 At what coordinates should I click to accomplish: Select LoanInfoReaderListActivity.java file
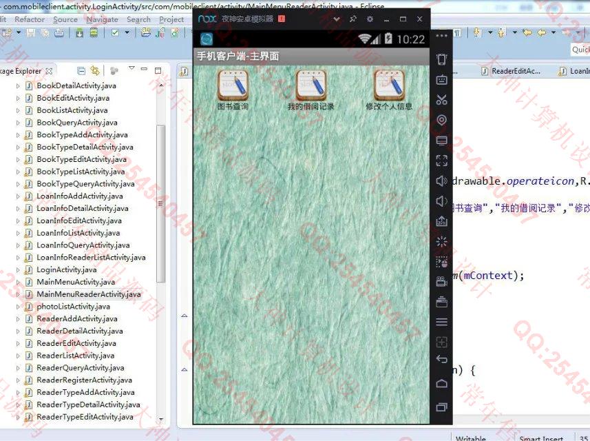(91, 258)
